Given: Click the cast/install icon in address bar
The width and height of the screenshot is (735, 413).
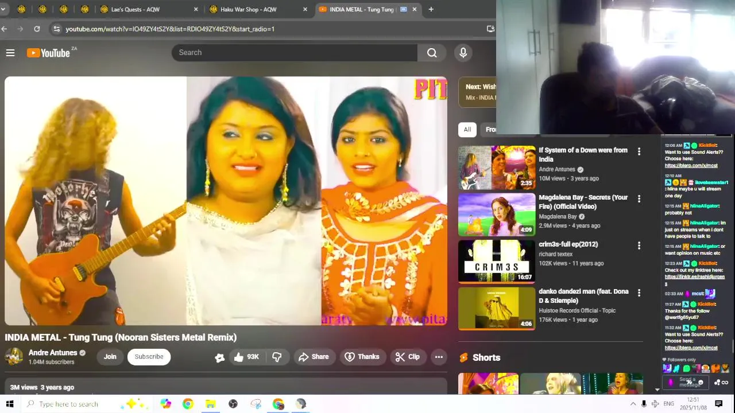Looking at the screenshot, I should click(490, 29).
